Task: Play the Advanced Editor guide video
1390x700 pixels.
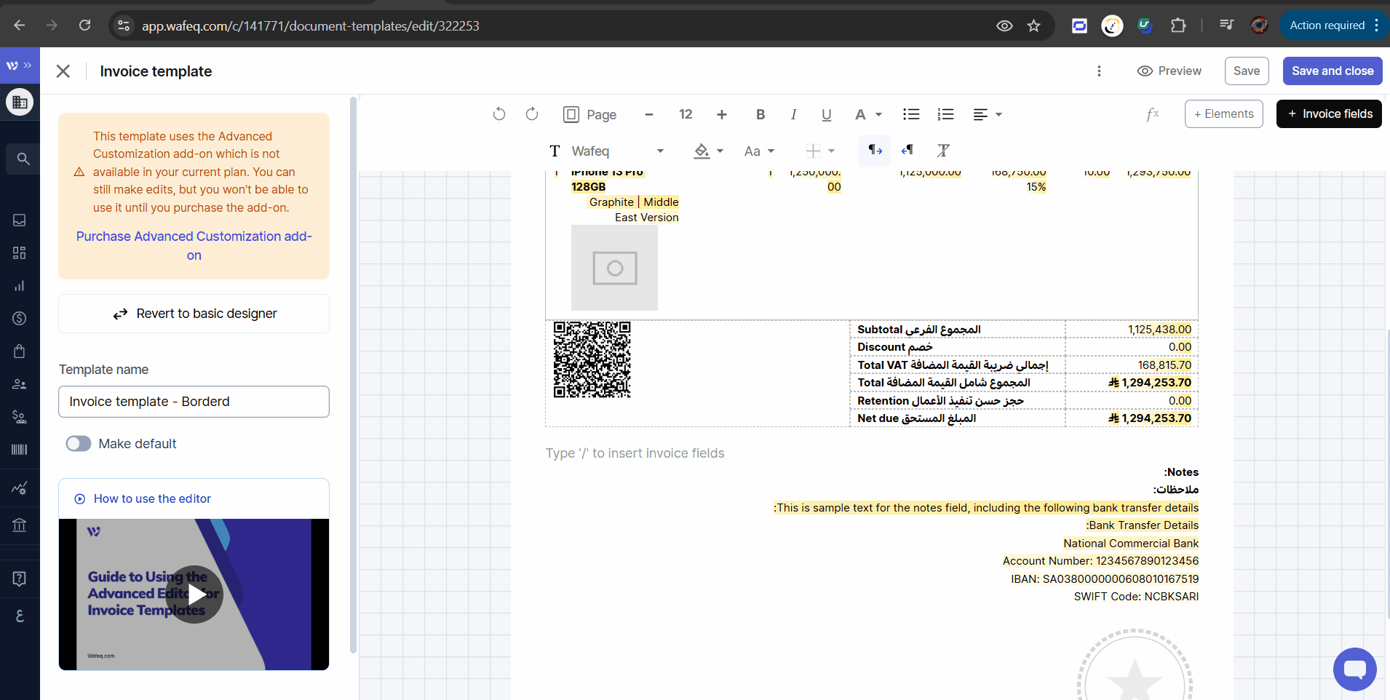Action: pyautogui.click(x=194, y=594)
